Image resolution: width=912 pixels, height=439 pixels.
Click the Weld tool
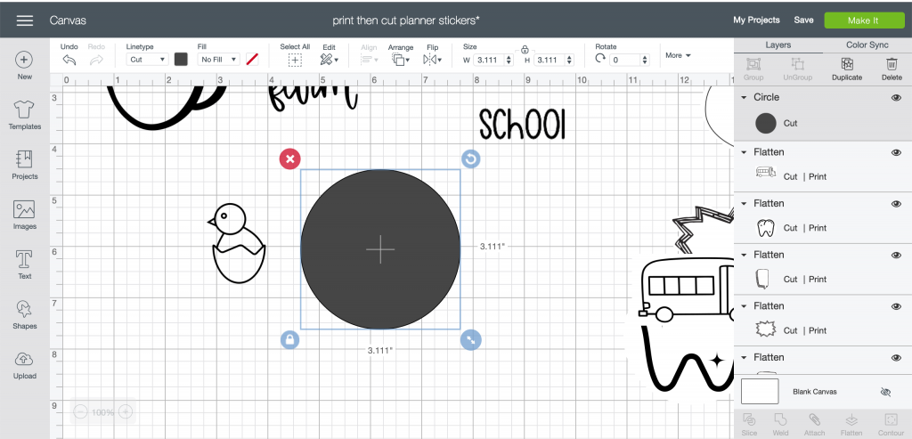click(x=780, y=424)
